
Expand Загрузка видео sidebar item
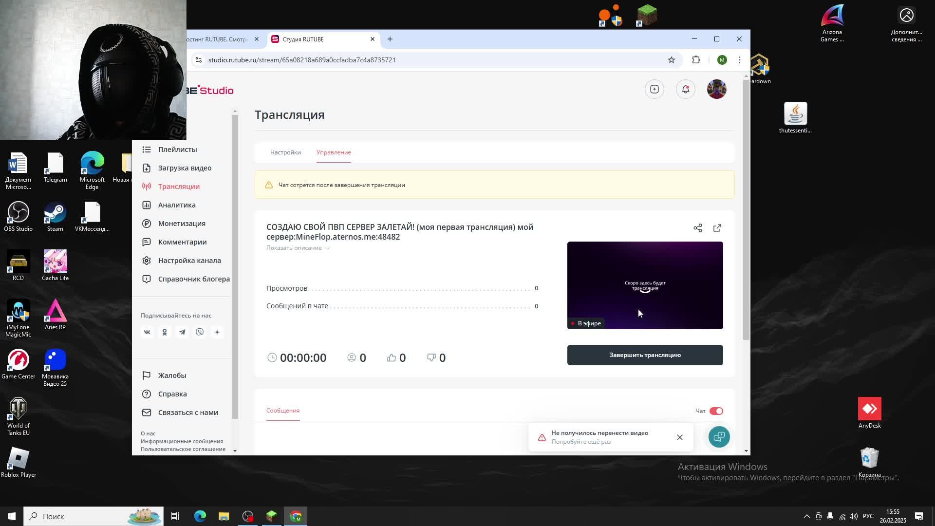(x=184, y=168)
